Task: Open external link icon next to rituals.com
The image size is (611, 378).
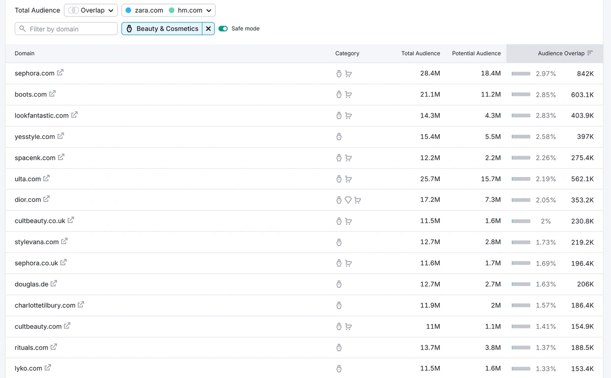Action: click(x=54, y=347)
